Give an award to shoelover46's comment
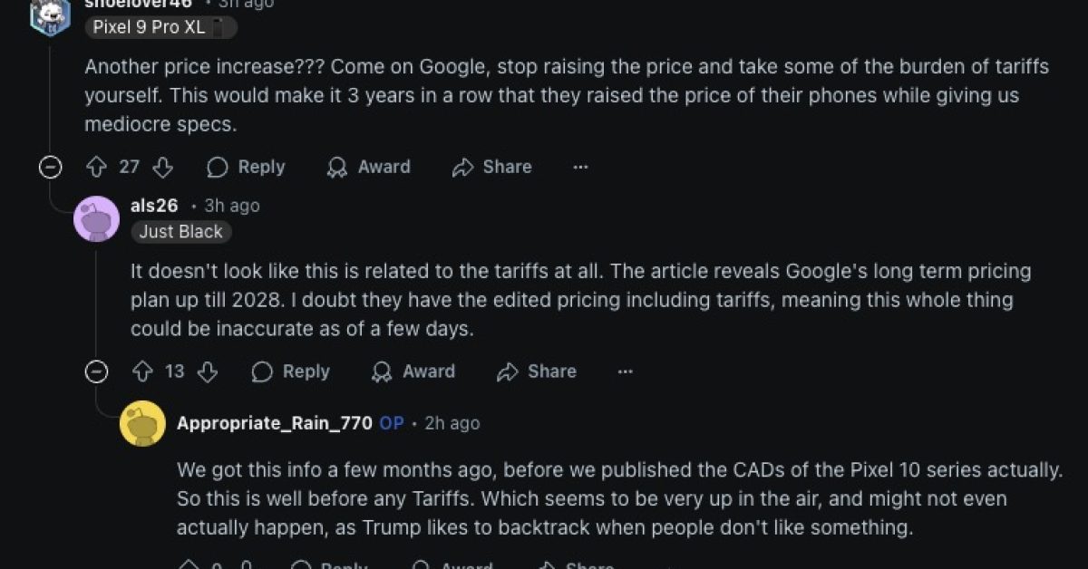The image size is (1088, 569). point(368,167)
